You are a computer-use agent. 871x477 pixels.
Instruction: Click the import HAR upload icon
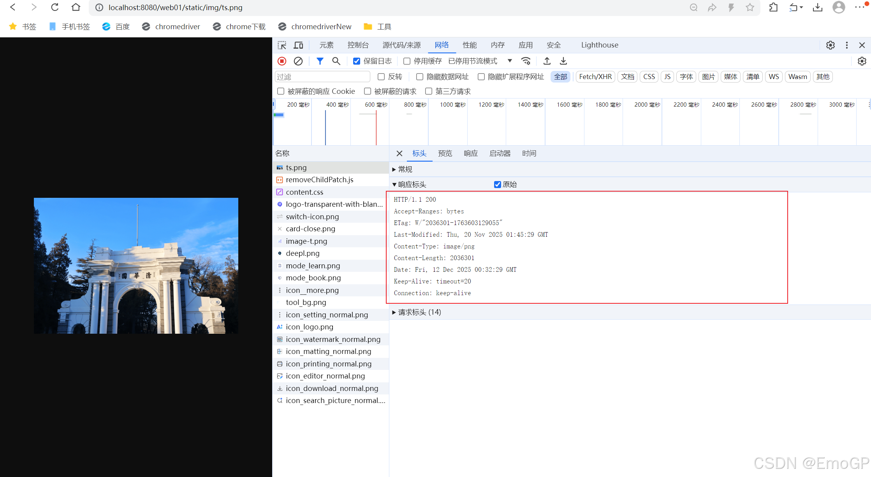coord(547,61)
